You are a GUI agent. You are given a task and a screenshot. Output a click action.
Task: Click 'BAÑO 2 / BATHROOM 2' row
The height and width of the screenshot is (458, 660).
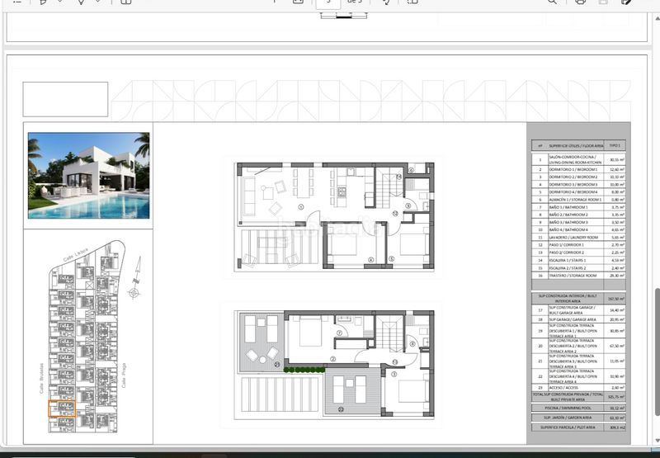[x=578, y=215]
